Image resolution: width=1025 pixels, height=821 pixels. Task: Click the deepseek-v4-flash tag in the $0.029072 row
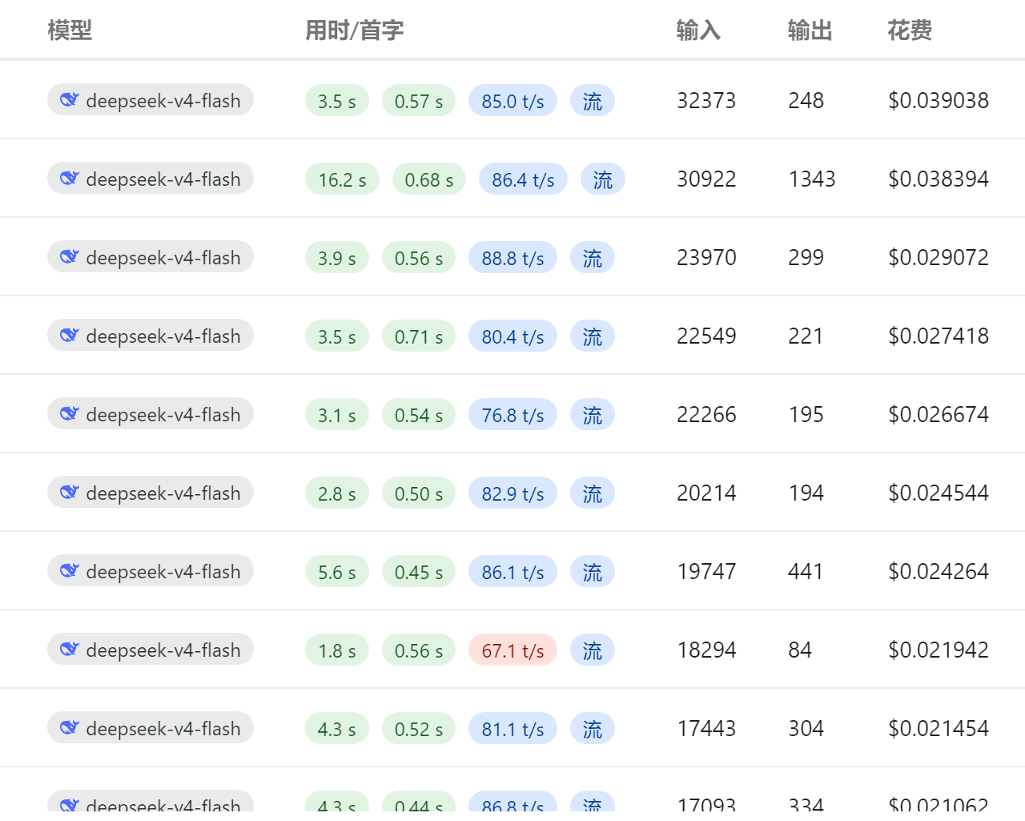[151, 257]
